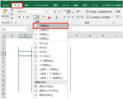Click the Cut scissors icon

[12, 10]
